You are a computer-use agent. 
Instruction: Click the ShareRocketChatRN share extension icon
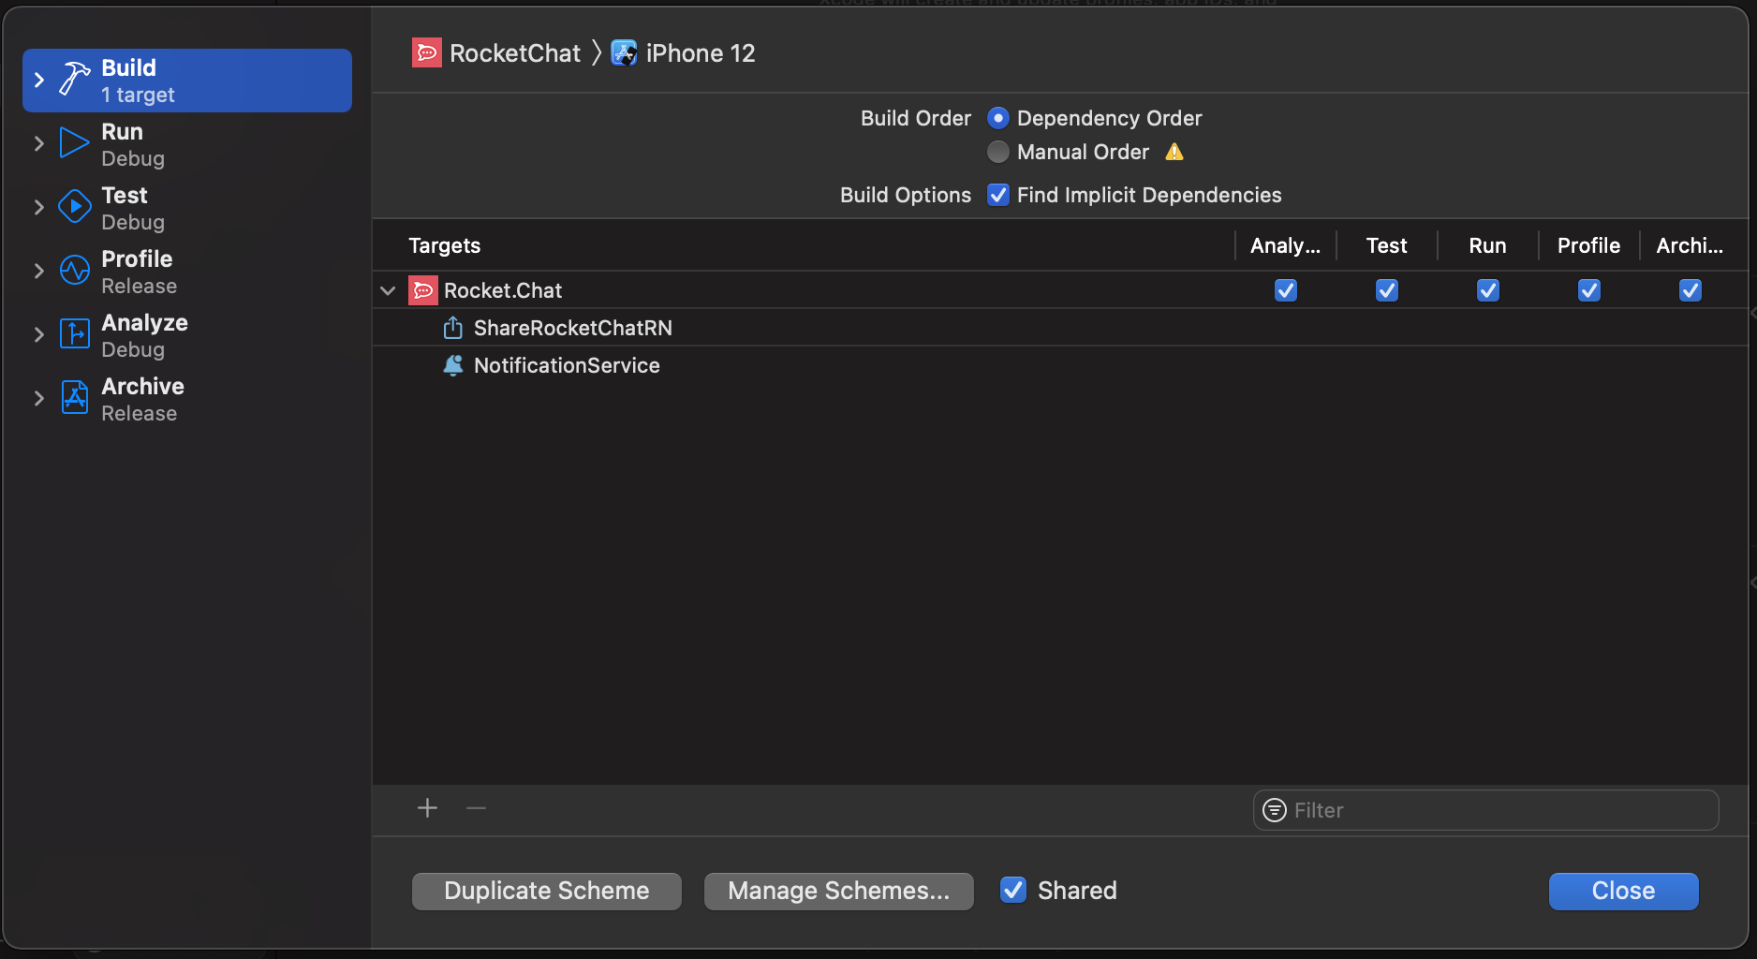pos(452,327)
